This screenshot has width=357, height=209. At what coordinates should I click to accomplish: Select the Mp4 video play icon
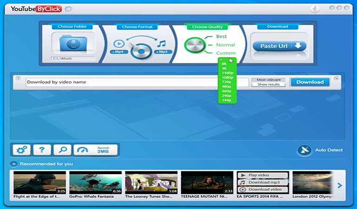119,44
